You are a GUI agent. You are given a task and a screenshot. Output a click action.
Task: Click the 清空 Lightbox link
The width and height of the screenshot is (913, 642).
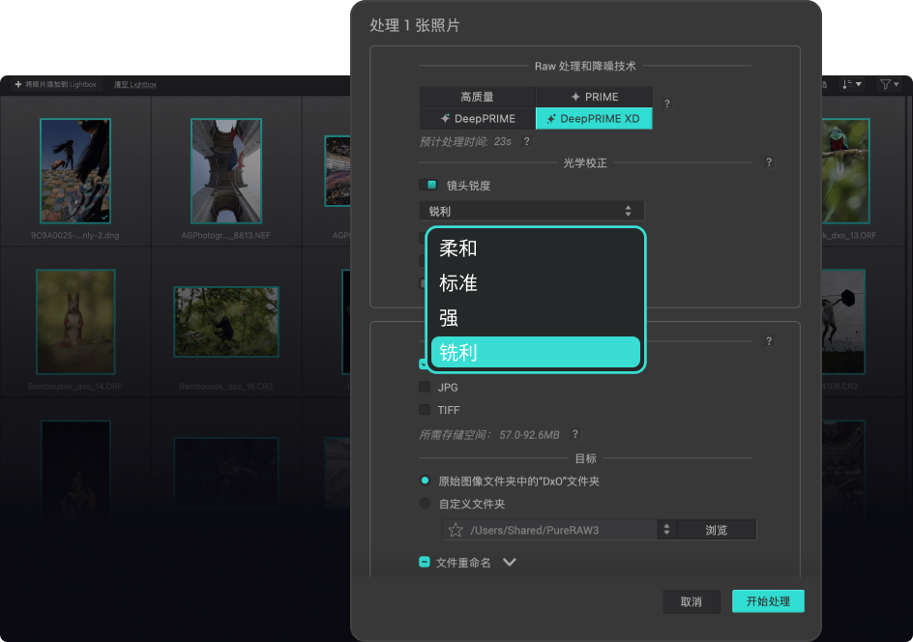(x=135, y=84)
